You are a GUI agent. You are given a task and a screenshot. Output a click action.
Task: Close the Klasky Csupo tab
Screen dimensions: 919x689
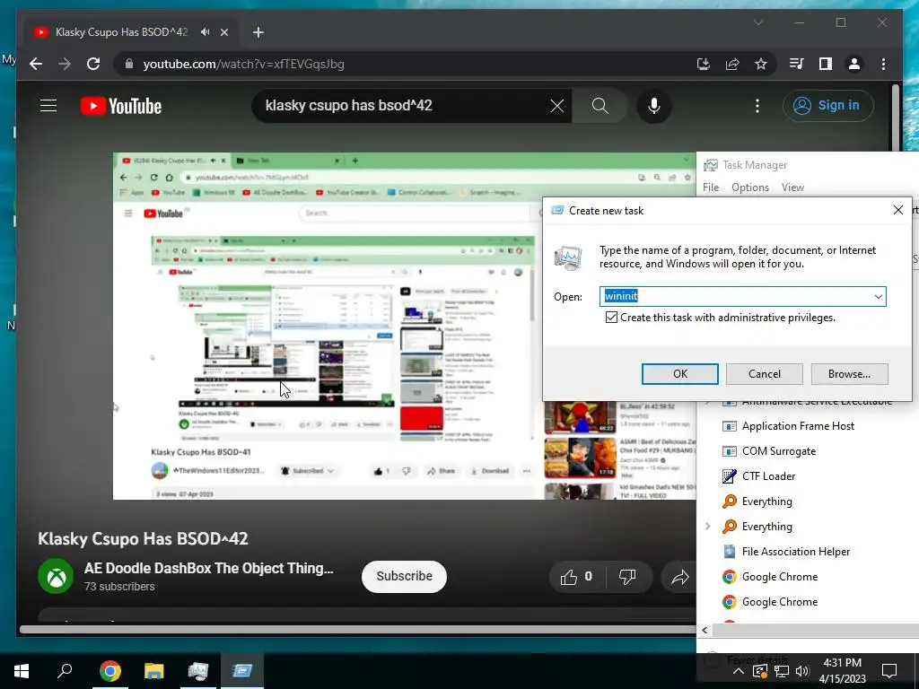tap(223, 32)
